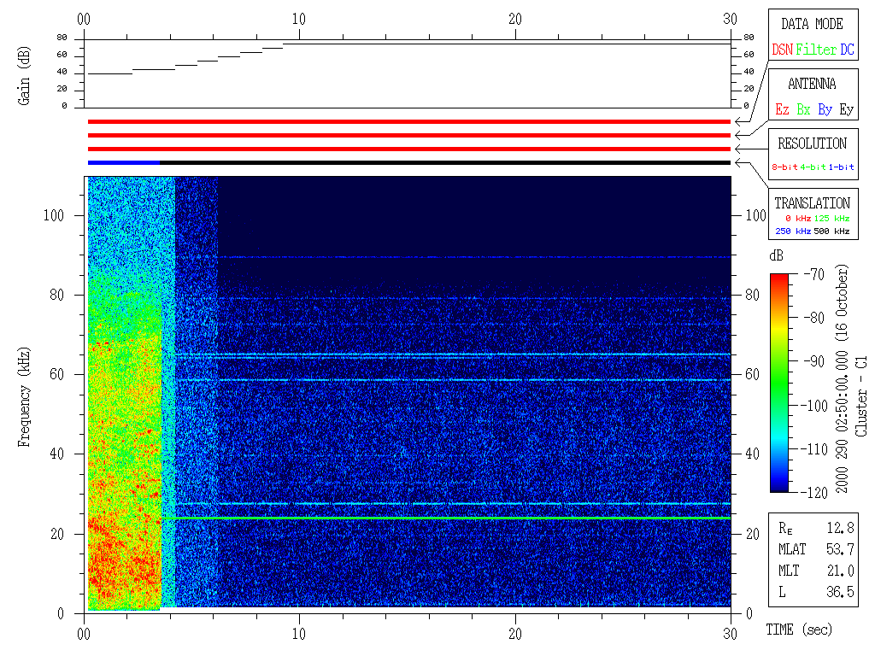Select the green Filter mode label
Screen dimensions: 875x656
tap(816, 50)
